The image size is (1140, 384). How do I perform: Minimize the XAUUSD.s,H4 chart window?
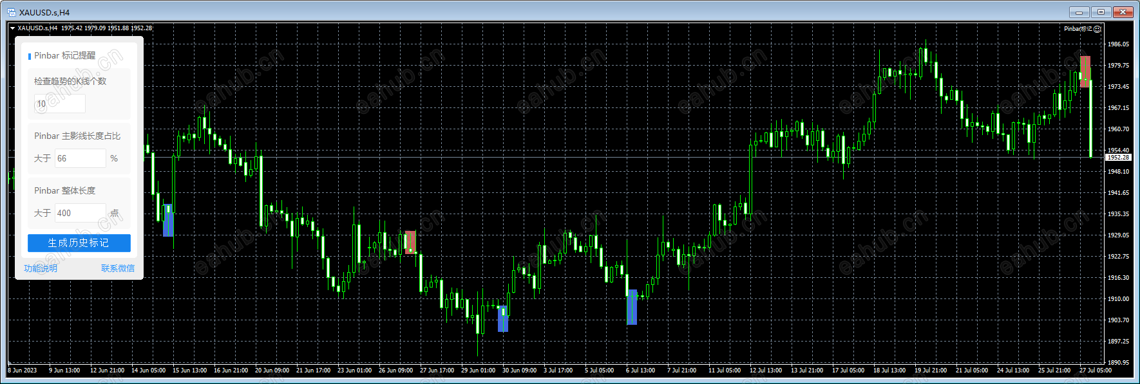click(x=1079, y=12)
